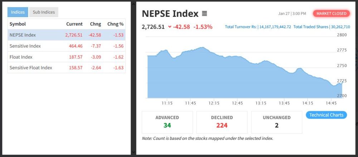This screenshot has height=157, width=358.
Task: Sort by the Symbol column header
Action: (x=18, y=24)
